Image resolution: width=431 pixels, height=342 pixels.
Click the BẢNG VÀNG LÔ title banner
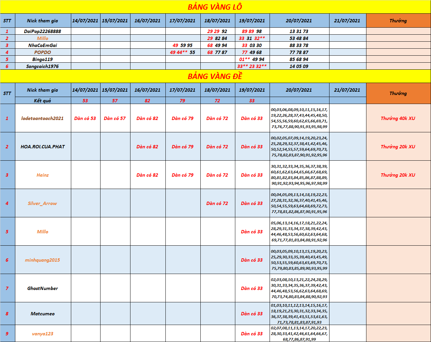(215, 7)
